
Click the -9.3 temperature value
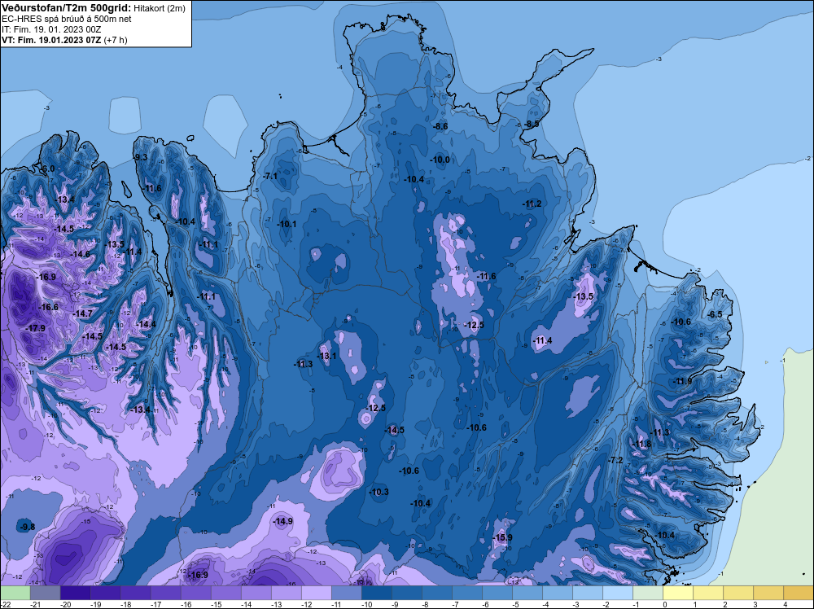click(140, 157)
